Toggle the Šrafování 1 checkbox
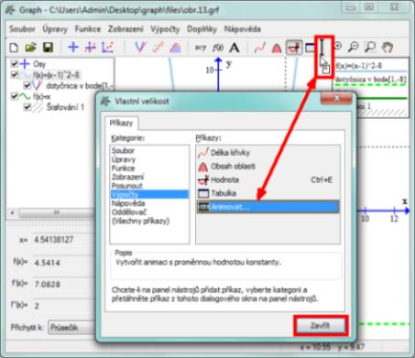415x358 pixels. point(27,107)
